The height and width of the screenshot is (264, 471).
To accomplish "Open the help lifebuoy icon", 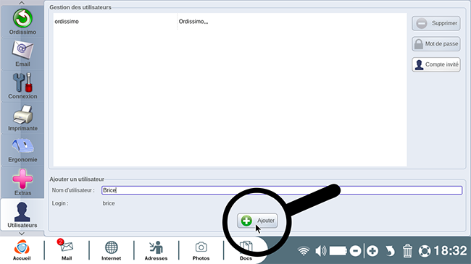I will tap(425, 251).
